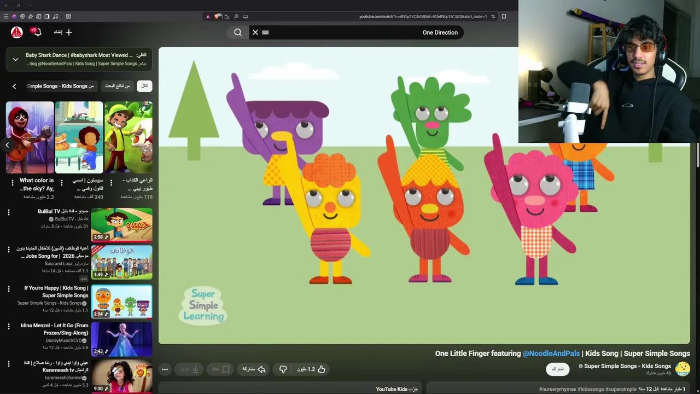Open the browser hamburger menu
This screenshot has height=394, width=700.
point(6,16)
